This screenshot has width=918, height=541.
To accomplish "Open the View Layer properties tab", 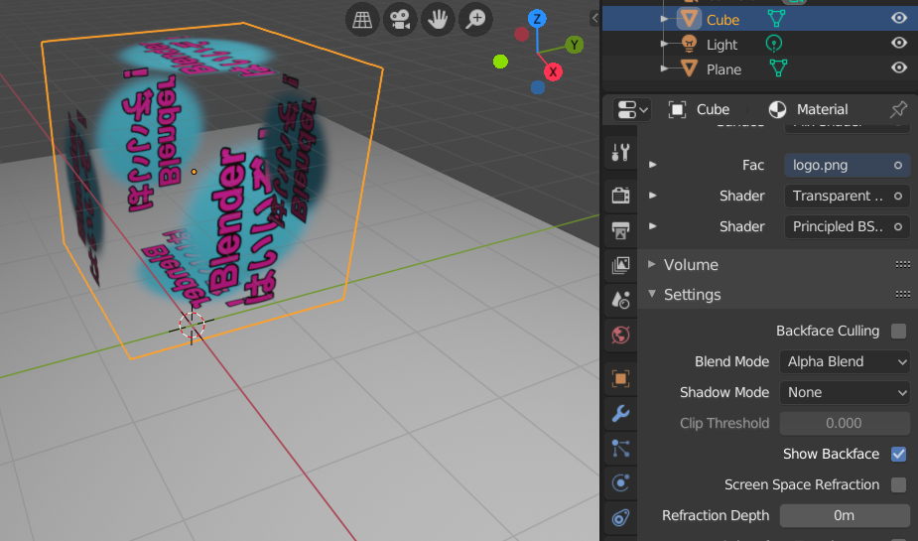I will (x=620, y=265).
